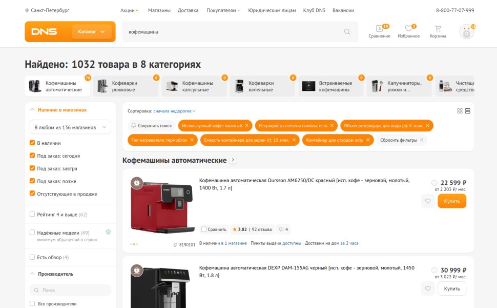Viewport: 497px width, 308px height.
Task: Select Встраиваемые кофемашины category tab
Action: coord(331,86)
